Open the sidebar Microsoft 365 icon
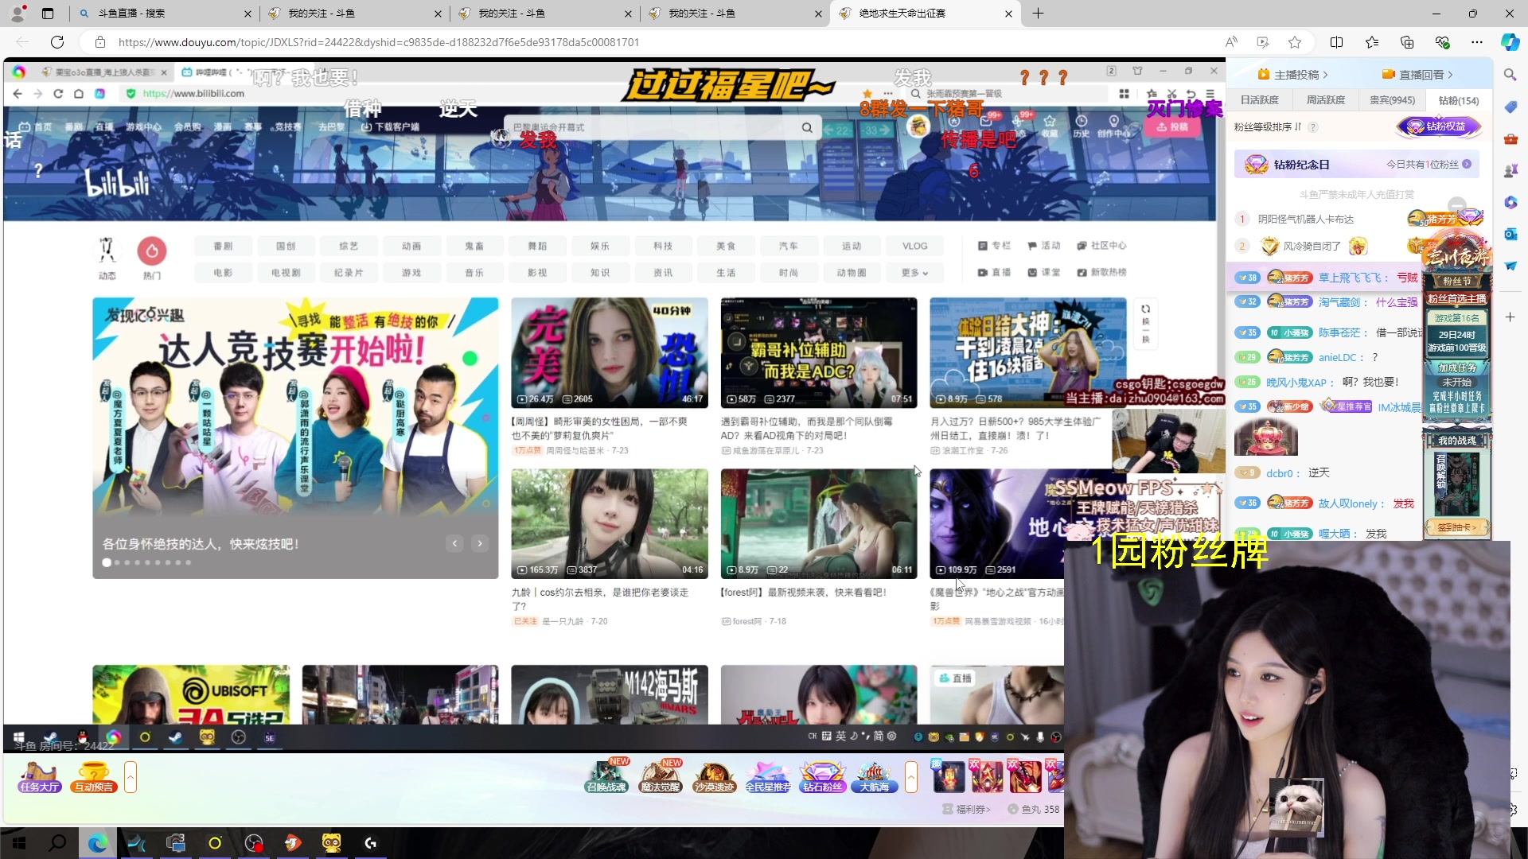Screen dimensions: 1528x859 pyautogui.click(x=1510, y=202)
